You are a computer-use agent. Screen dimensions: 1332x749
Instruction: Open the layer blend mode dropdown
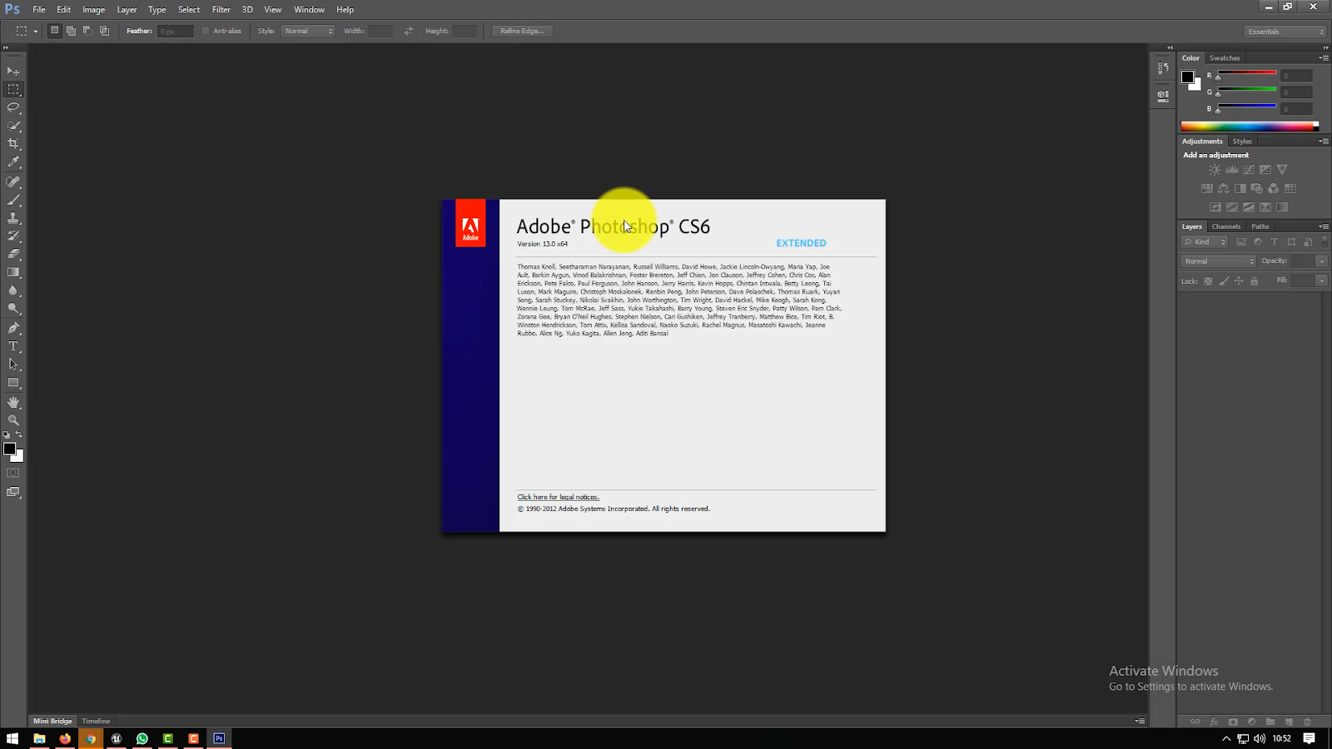[1218, 261]
